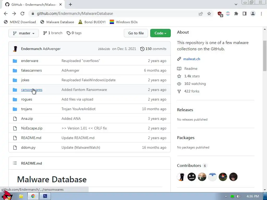Open a new tab with the plus button

point(70,5)
